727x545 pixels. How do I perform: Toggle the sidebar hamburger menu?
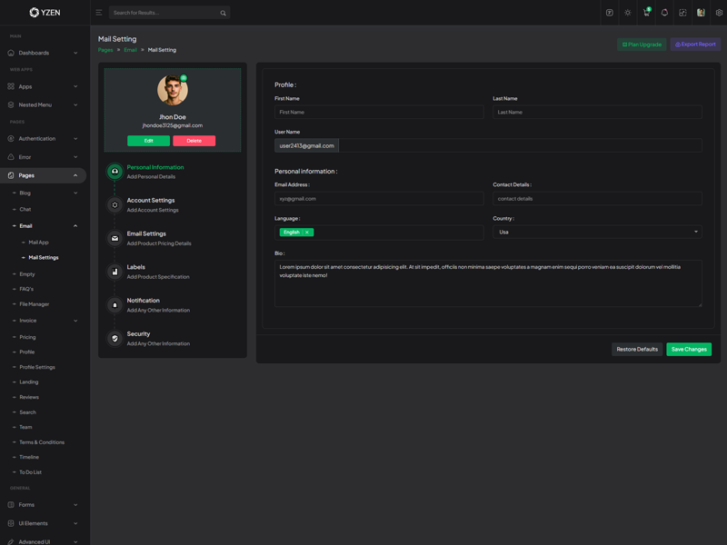point(99,13)
